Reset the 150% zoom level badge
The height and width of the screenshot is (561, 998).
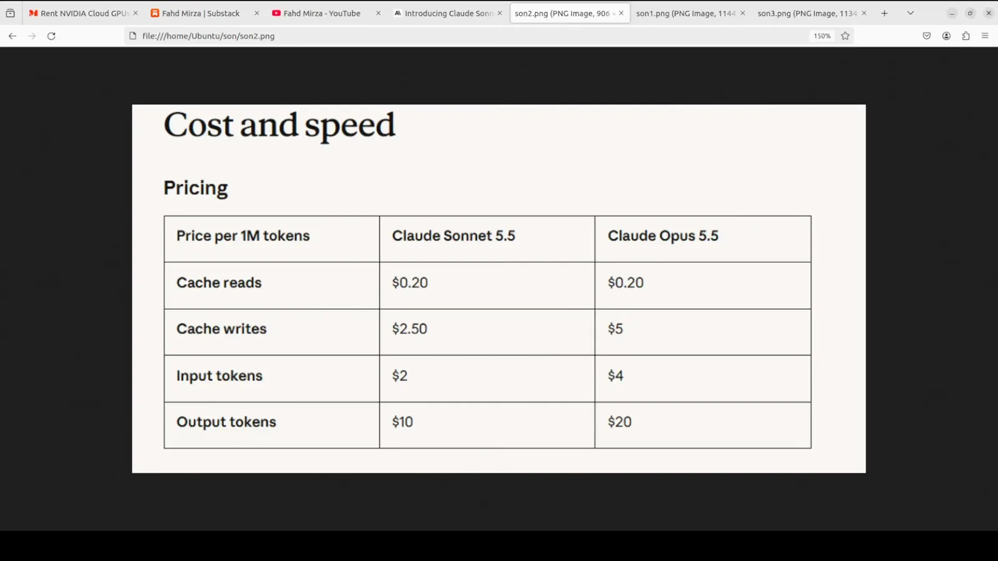click(x=822, y=36)
